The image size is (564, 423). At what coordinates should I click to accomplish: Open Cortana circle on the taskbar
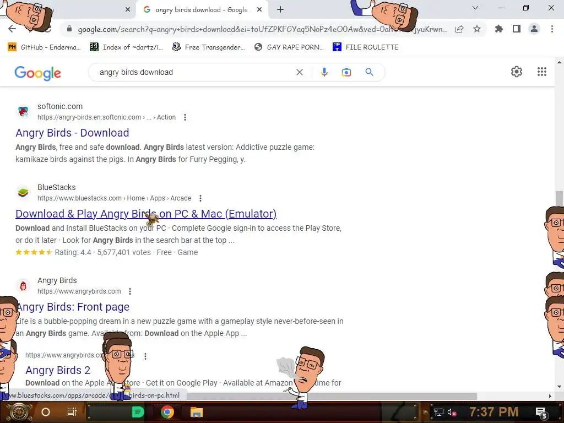(x=46, y=412)
